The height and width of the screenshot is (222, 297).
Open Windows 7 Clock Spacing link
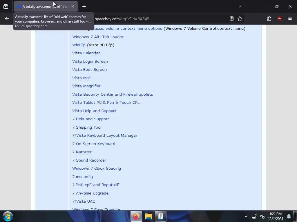[96, 169]
